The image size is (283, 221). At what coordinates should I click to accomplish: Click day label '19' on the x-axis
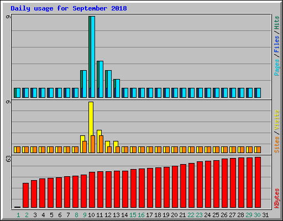[166, 215]
